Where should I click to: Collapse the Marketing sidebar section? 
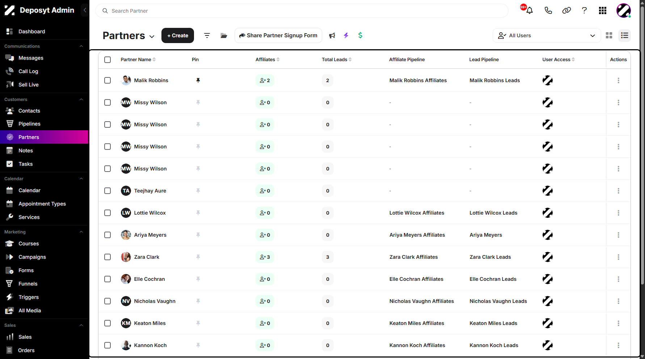(x=81, y=232)
